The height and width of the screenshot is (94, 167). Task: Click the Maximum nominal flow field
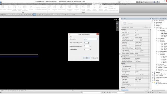coord(86,46)
